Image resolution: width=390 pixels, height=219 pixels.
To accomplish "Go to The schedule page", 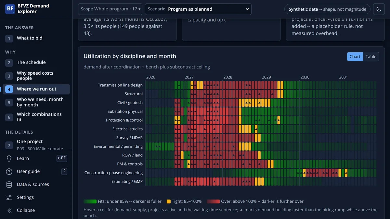I will (36, 63).
